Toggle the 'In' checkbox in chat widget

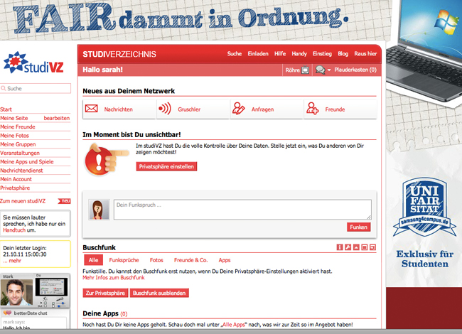(x=45, y=303)
